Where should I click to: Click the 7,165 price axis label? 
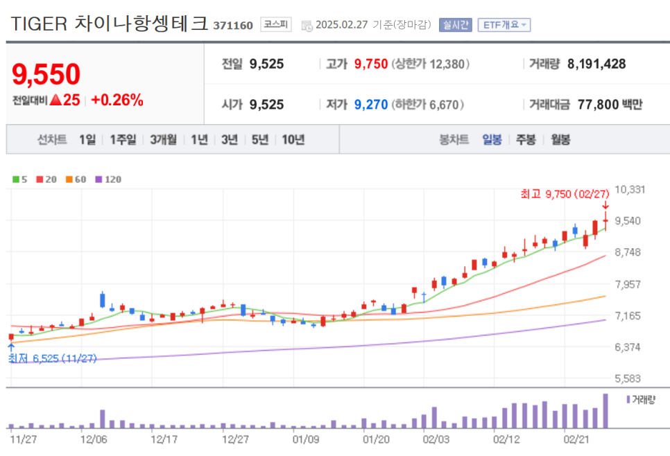pos(628,316)
